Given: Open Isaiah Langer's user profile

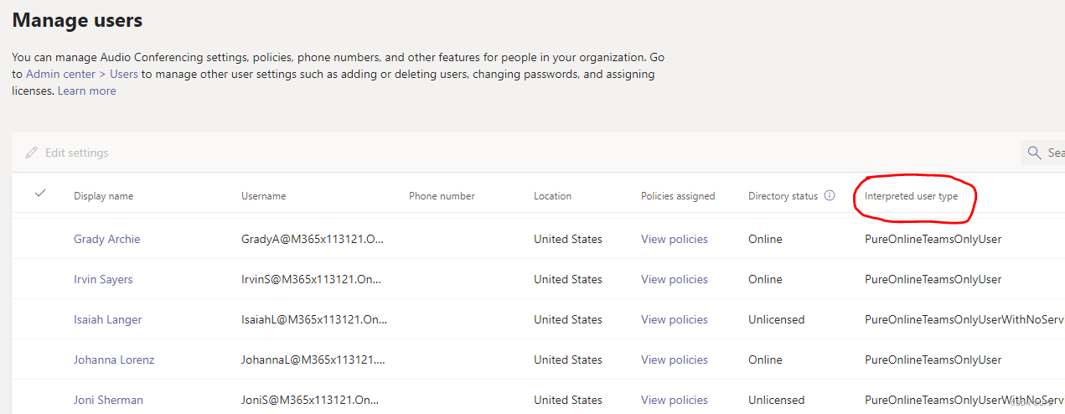Looking at the screenshot, I should pos(107,319).
